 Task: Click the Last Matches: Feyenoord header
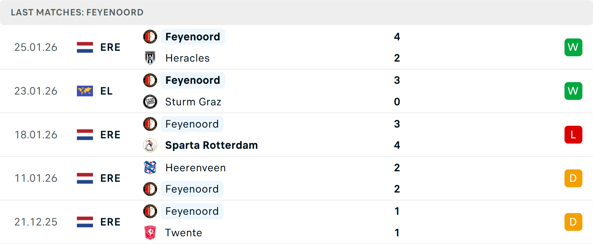tap(77, 12)
